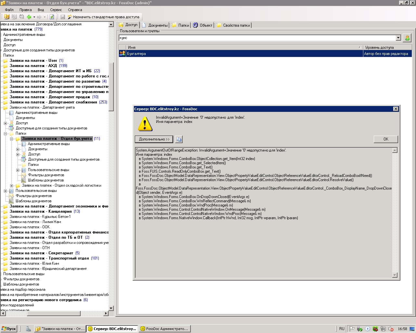This screenshot has height=333, width=416.
Task: Click the add user icon beside search field
Action: click(407, 38)
